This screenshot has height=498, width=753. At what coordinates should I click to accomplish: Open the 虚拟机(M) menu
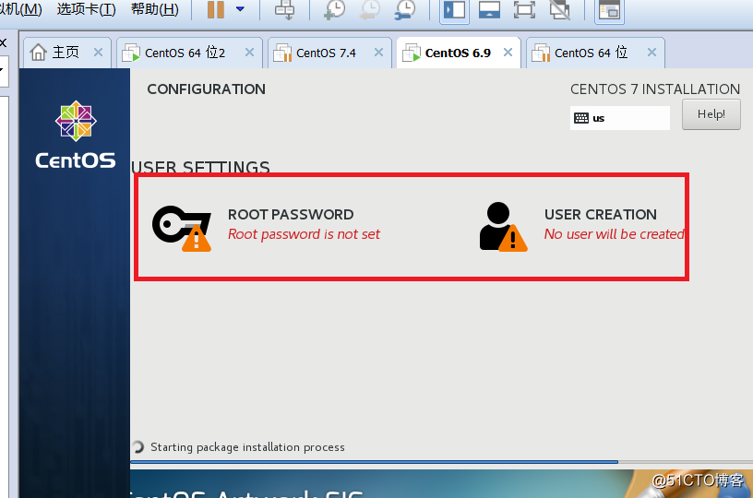20,8
